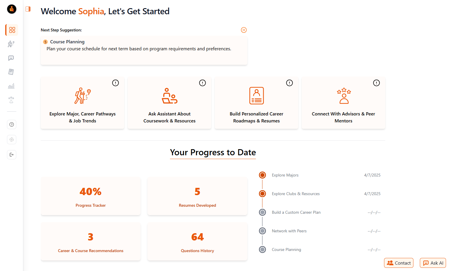Open the starred mentor icon in sidebar
This screenshot has height=271, width=453.
point(11,100)
